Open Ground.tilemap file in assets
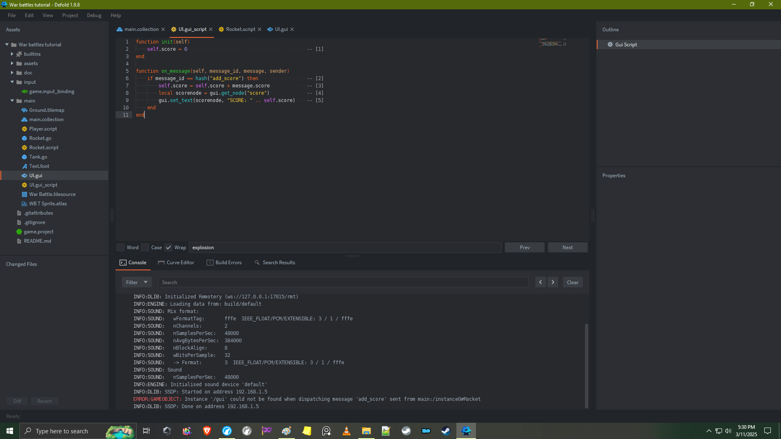Viewport: 781px width, 439px height. coord(46,110)
